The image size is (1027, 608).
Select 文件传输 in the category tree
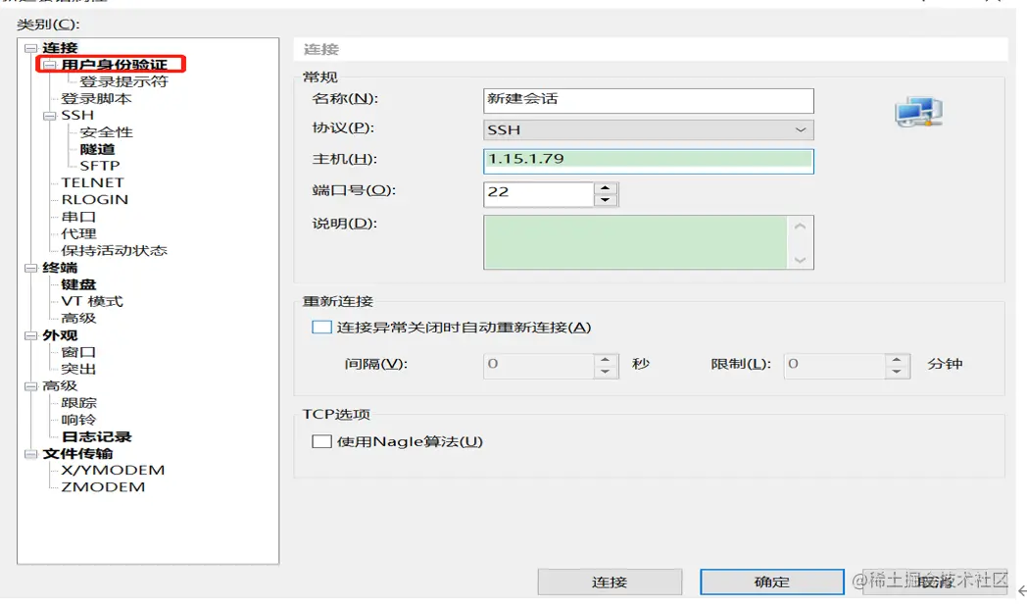78,454
